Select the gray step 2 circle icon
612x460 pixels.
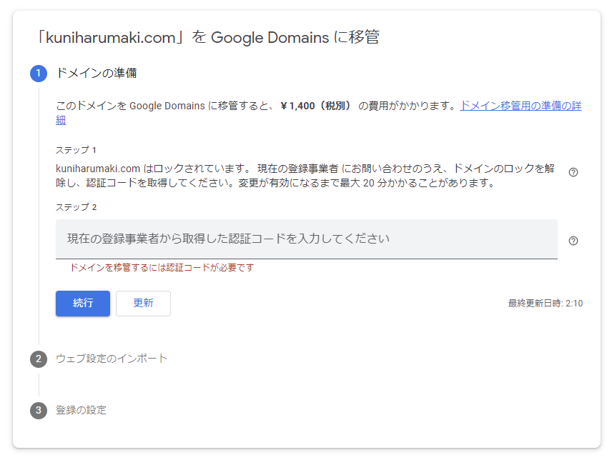tap(39, 359)
